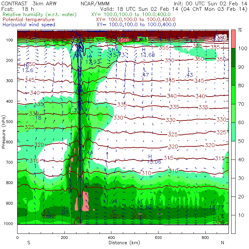Click the 50–60% aqua-green colorbar segment
This screenshot has width=249, height=249.
(233, 132)
